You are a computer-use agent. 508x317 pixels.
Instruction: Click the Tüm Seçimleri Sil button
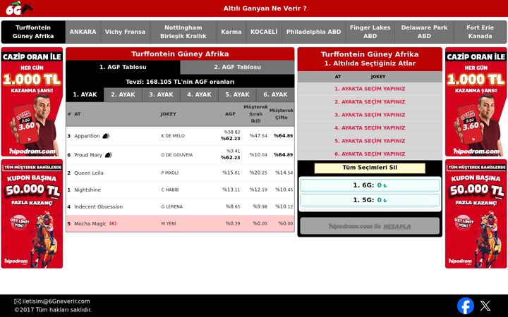tap(370, 168)
